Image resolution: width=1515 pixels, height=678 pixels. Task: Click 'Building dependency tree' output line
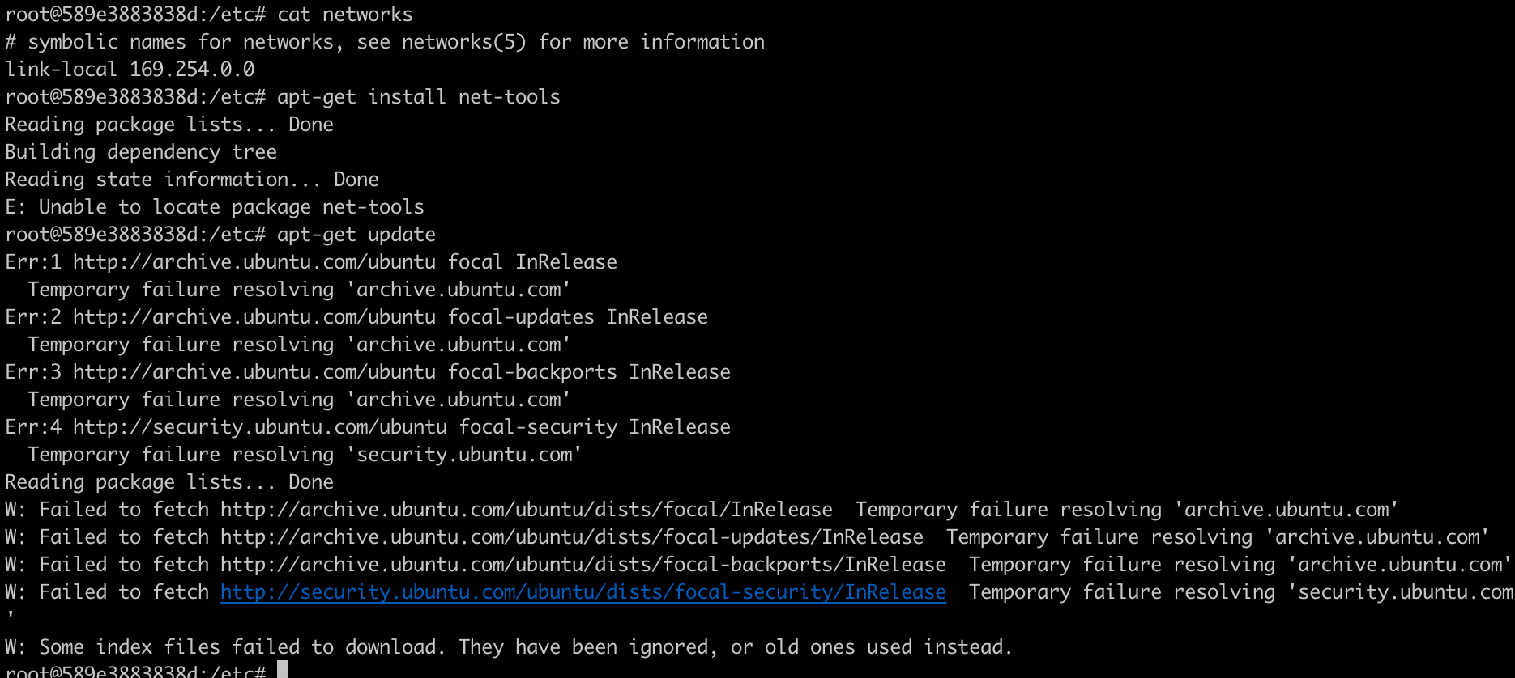pos(141,152)
